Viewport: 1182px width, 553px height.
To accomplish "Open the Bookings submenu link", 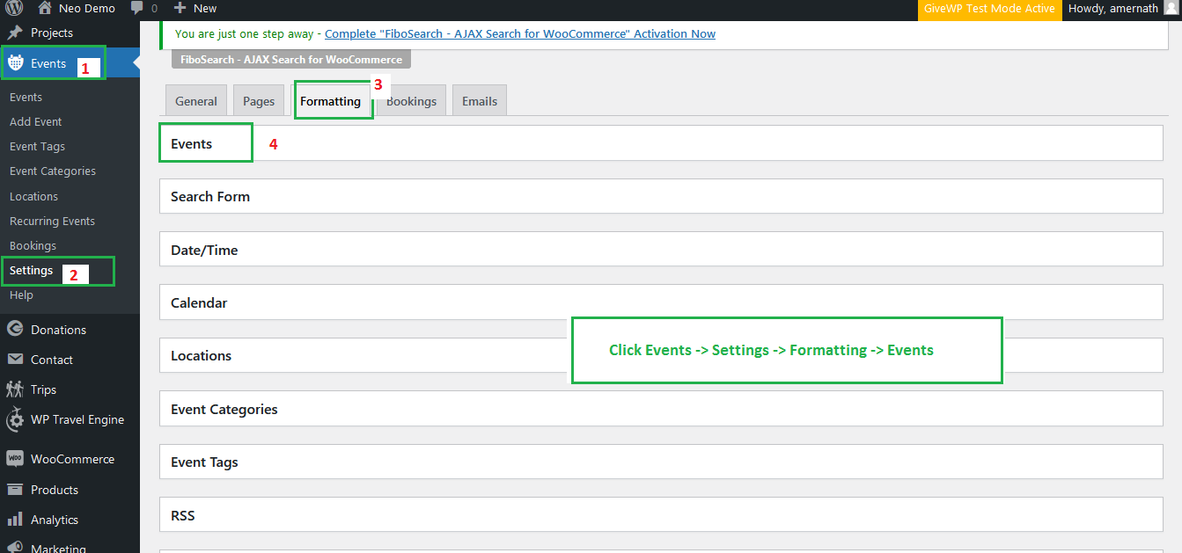I will point(33,245).
